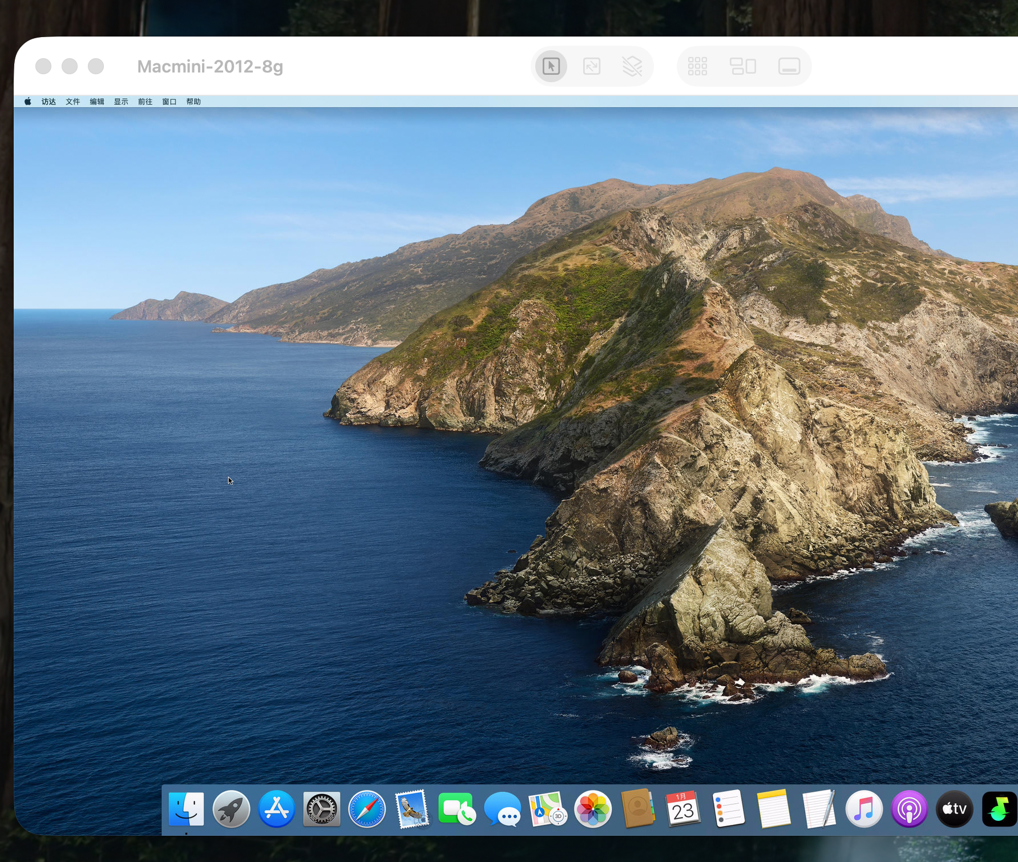Open the Mail app from the Dock

pos(413,809)
